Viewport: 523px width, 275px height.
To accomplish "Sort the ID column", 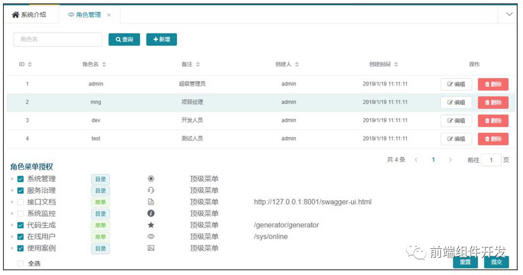I will [29, 64].
